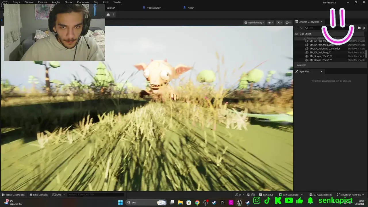Open the Revizyon Kontrolü dropdown
This screenshot has width=368, height=207.
click(x=350, y=195)
